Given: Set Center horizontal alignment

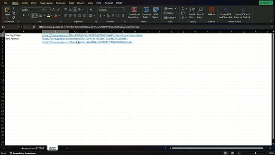Looking at the screenshot, I should point(70,15).
